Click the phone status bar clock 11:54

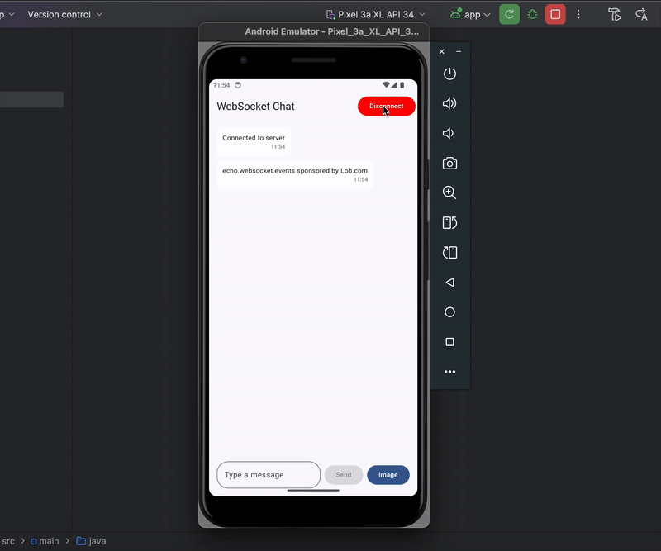tap(221, 85)
